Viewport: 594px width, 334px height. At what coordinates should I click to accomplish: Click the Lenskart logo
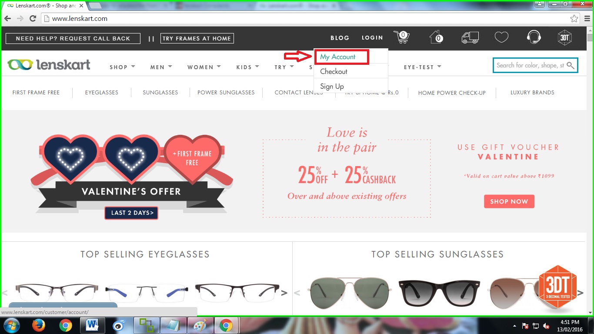(49, 65)
